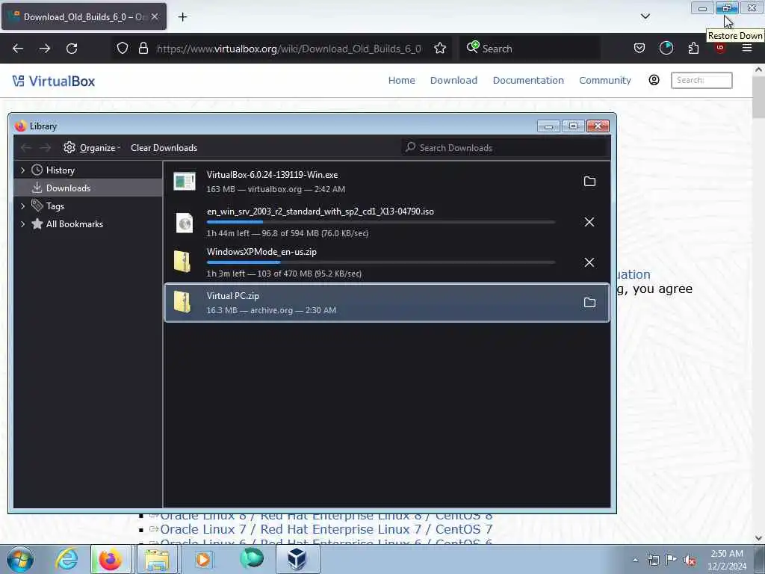Click the muted volume tray icon
The image size is (765, 574).
(x=690, y=561)
